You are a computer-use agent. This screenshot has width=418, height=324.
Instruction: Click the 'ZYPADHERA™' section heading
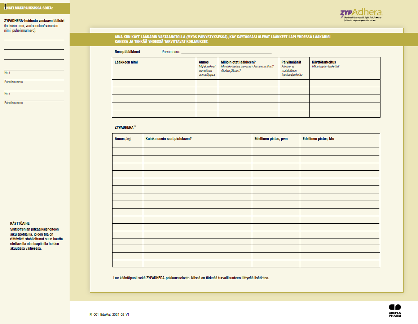click(125, 127)
